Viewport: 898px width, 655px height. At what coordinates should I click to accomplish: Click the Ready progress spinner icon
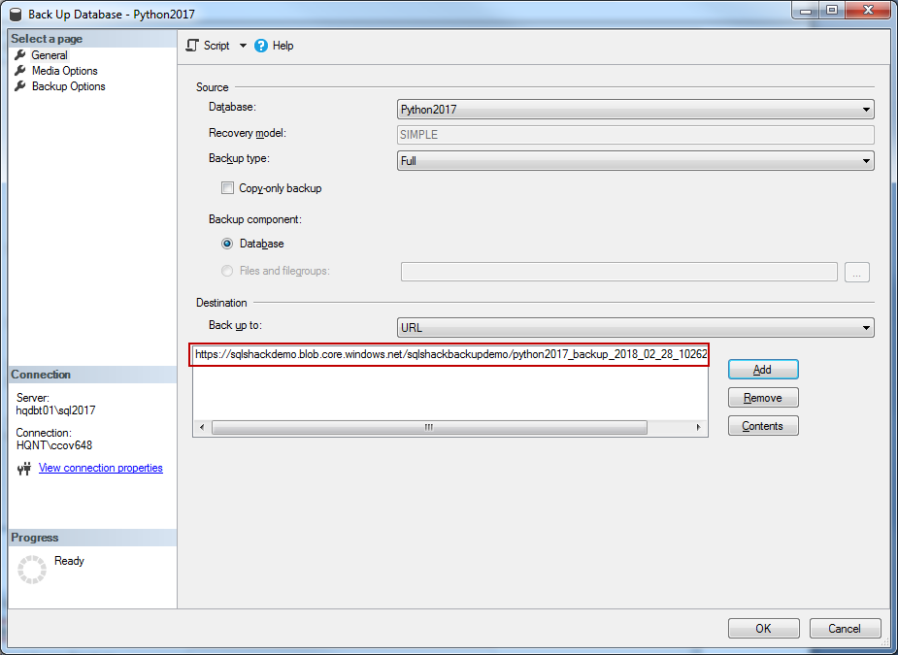tap(32, 570)
